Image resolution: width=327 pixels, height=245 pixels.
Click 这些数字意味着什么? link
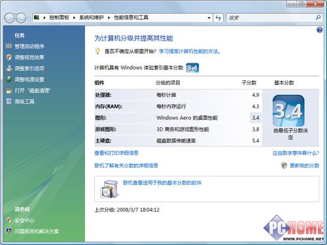[x=296, y=153]
